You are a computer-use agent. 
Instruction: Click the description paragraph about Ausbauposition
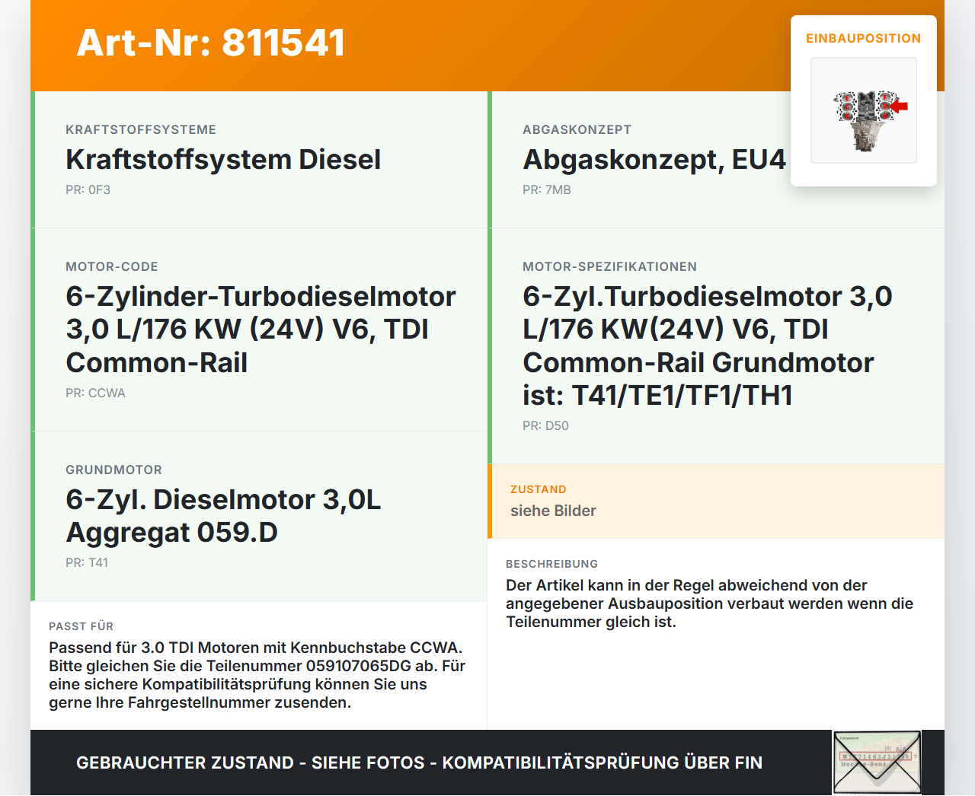click(709, 603)
